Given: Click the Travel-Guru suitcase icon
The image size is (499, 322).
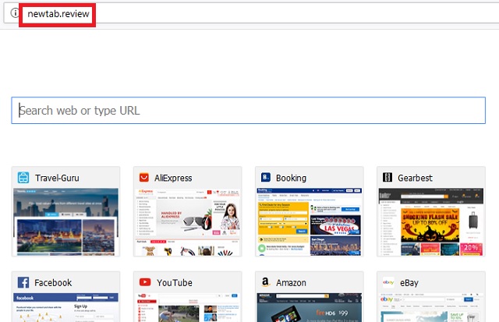Looking at the screenshot, I should coord(23,178).
